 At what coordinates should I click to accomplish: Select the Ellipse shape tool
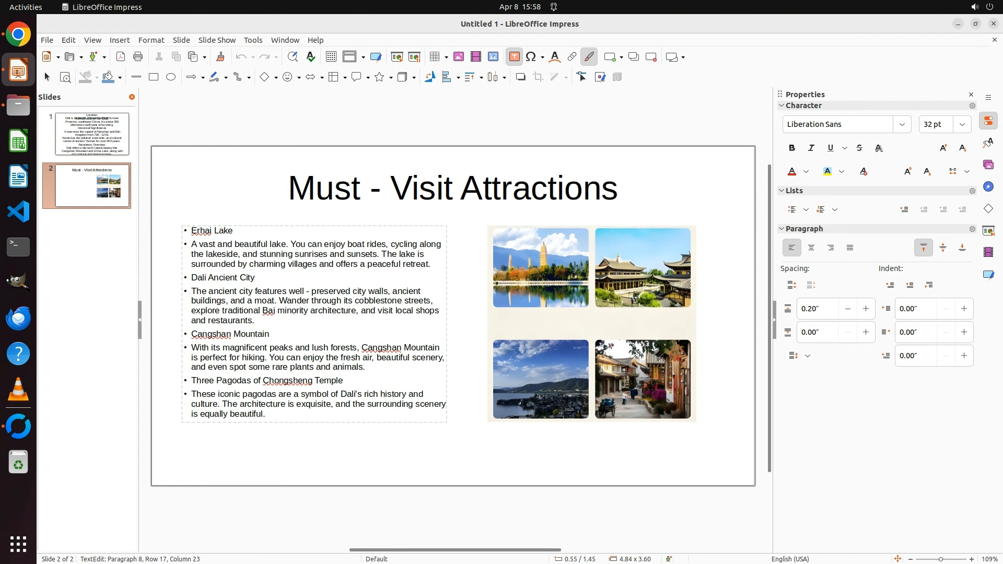coord(171,77)
